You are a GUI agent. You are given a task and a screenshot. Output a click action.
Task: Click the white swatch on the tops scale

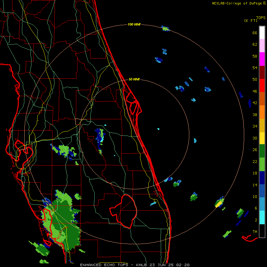tap(262, 33)
